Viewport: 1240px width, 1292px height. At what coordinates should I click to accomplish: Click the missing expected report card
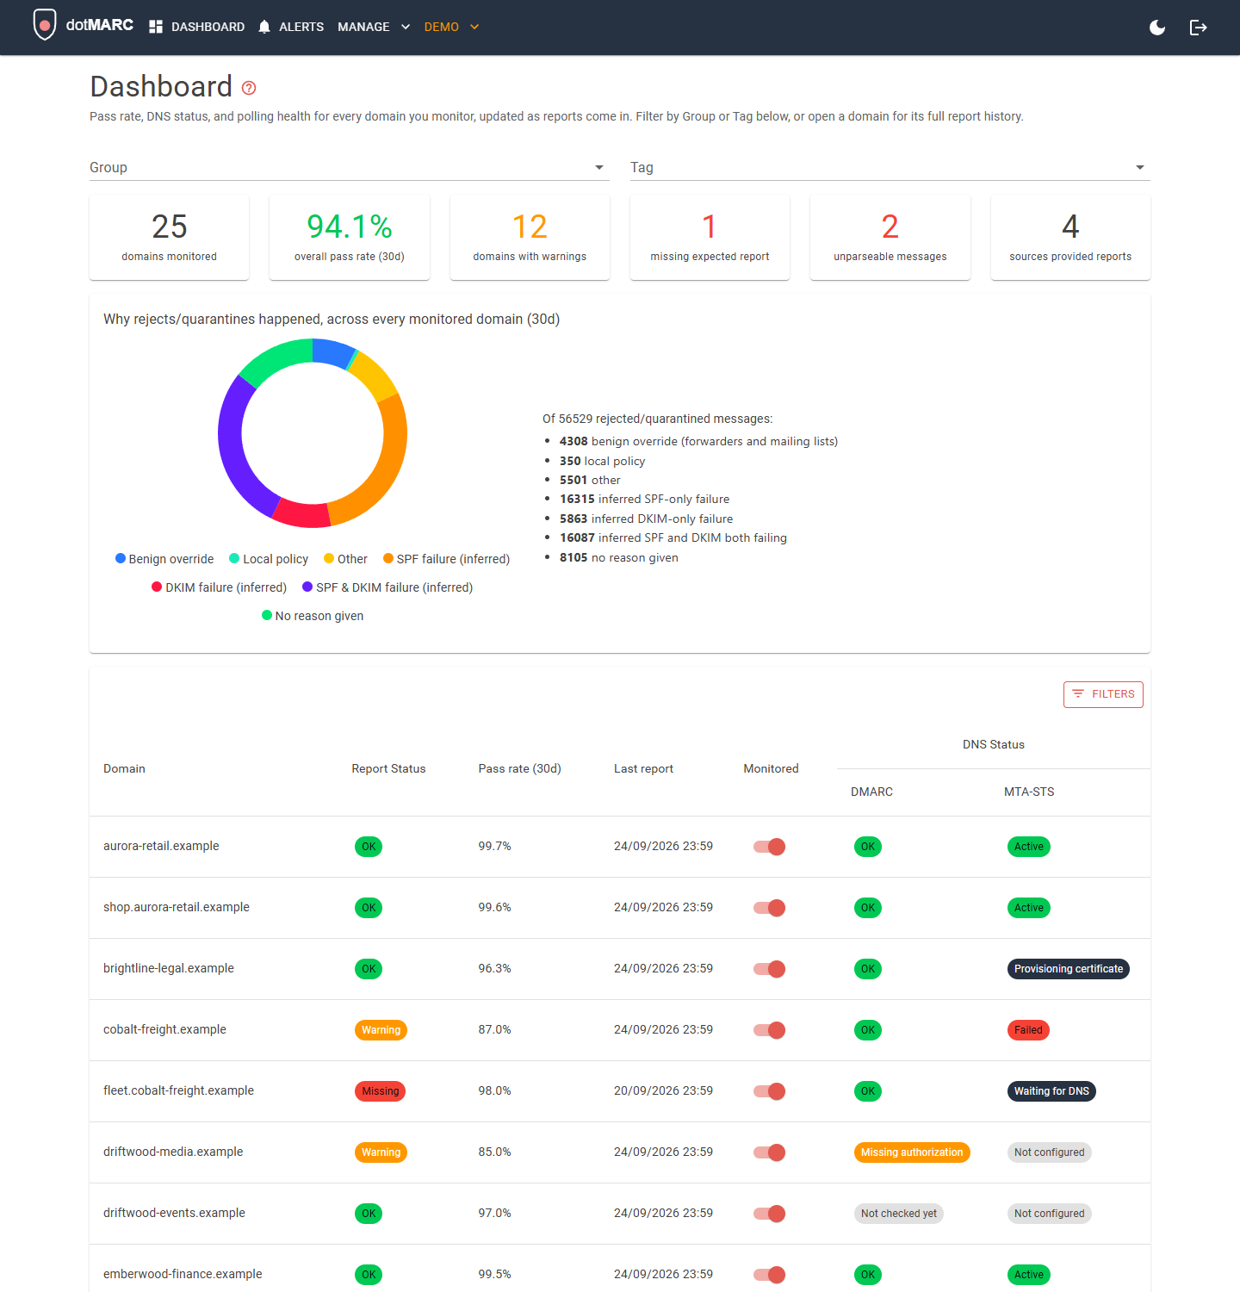point(710,237)
